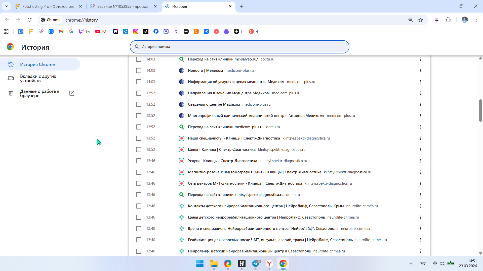Click the История поиска search field
The width and height of the screenshot is (483, 271).
(239, 47)
